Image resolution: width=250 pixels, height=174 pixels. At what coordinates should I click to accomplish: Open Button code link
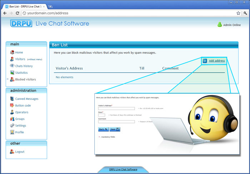(x=23, y=106)
